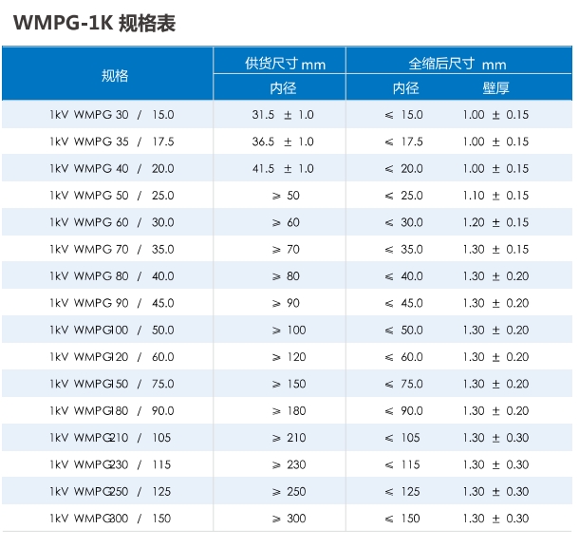Viewport: 579px width, 548px height.
Task: Click shrunk diameter '≤ 50.0'
Action: [403, 330]
